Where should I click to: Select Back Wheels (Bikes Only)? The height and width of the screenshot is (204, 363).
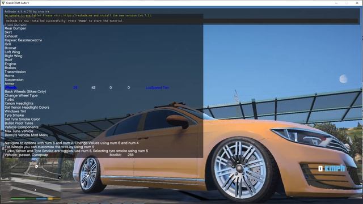tap(25, 91)
